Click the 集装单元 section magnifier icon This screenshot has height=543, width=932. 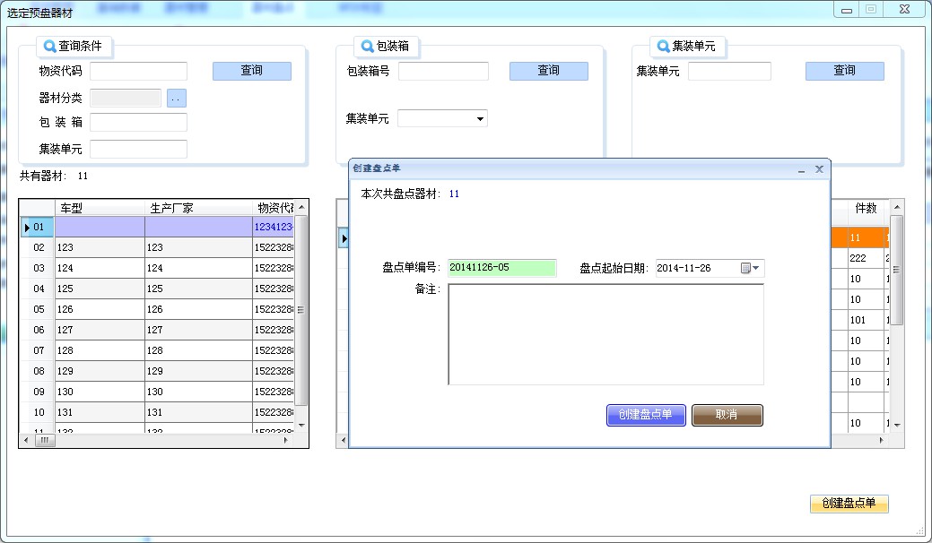click(x=663, y=46)
